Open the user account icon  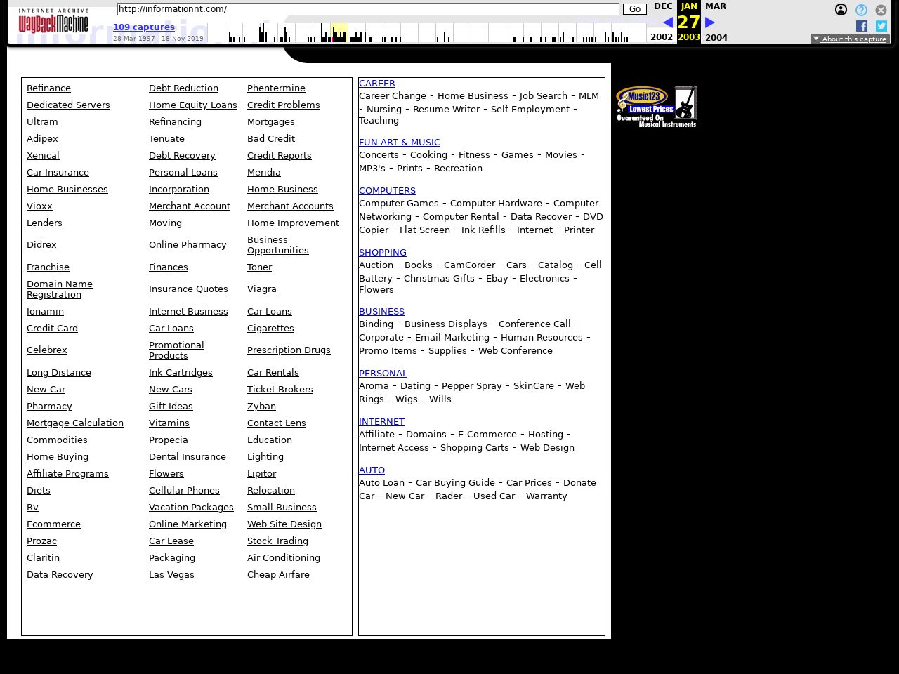[841, 10]
